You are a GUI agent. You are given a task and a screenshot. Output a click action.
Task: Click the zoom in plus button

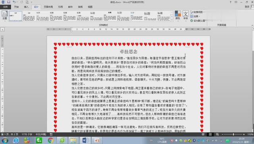244,134
